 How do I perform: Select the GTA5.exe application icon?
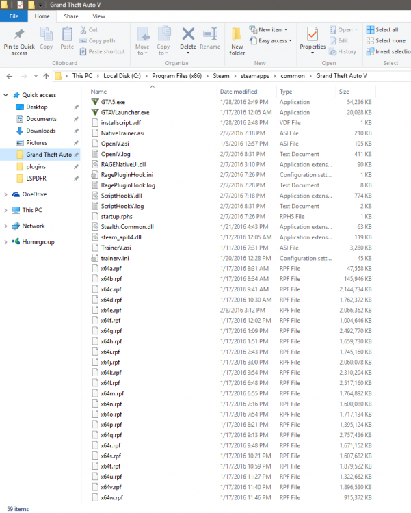point(95,102)
